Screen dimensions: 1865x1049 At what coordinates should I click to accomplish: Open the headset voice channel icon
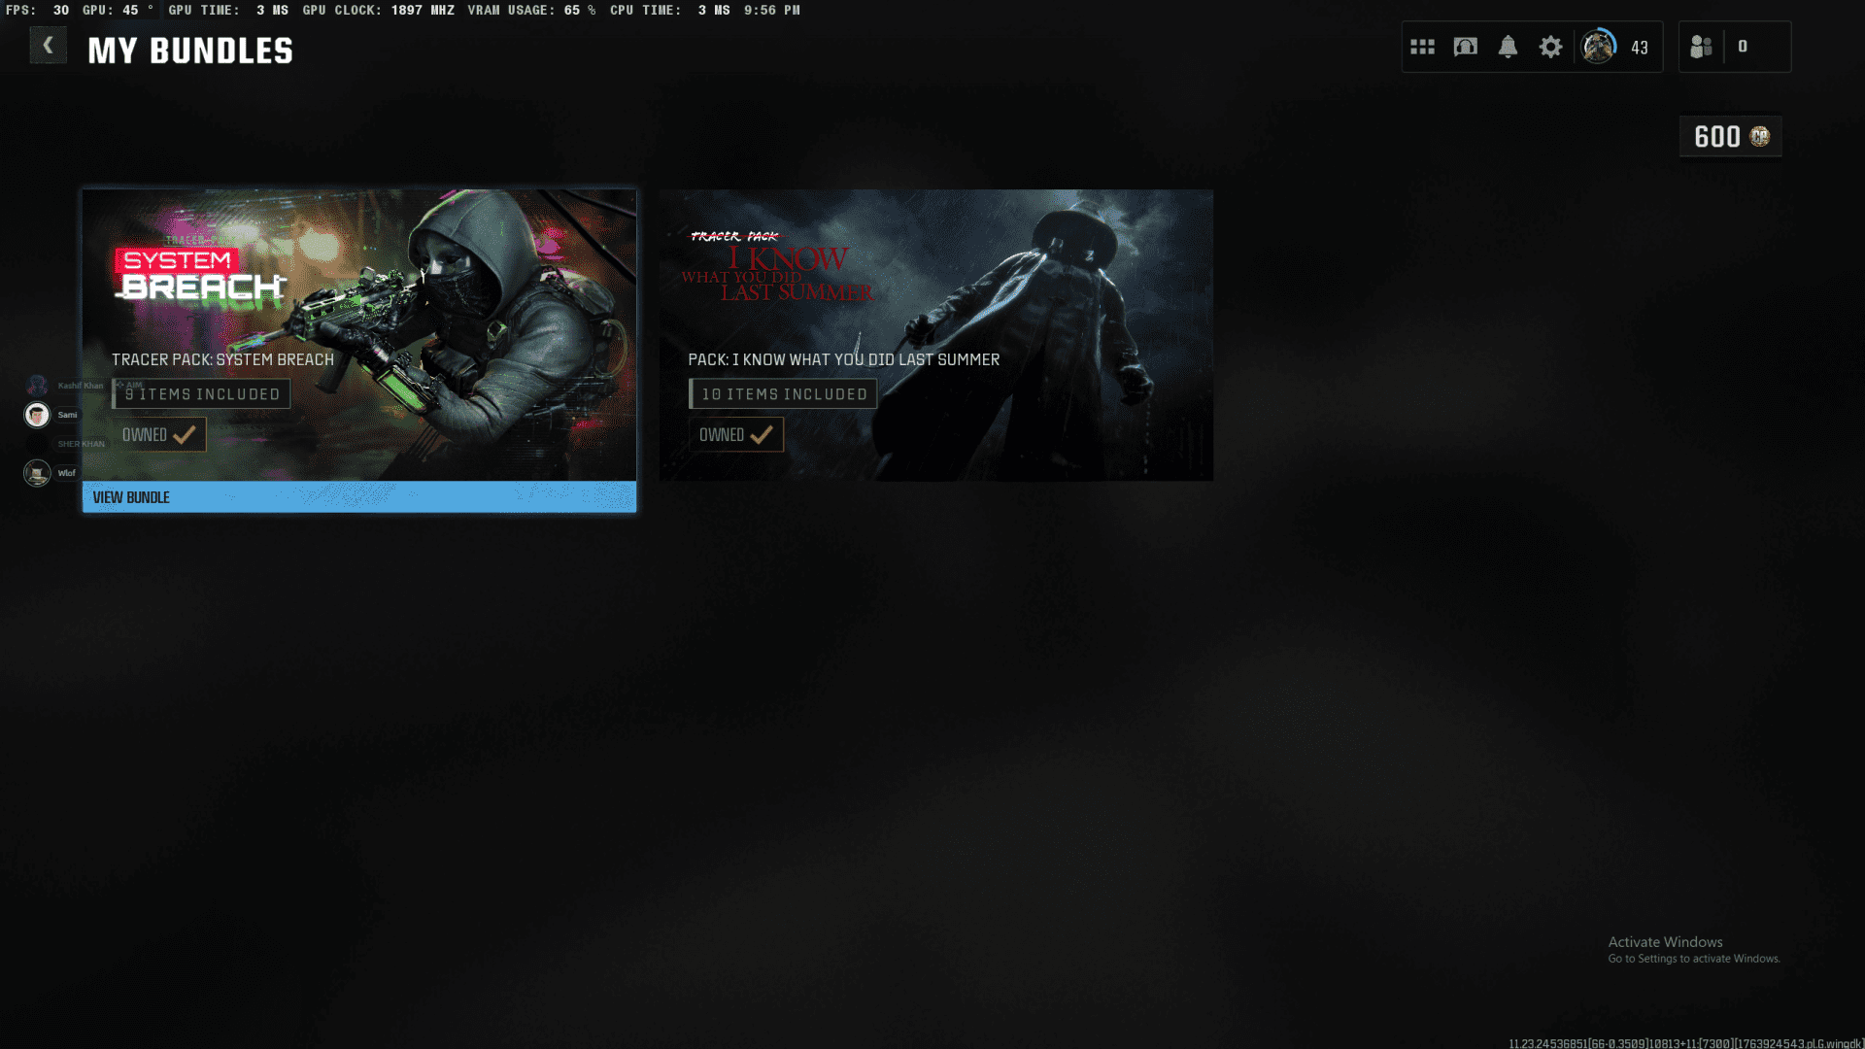click(x=1465, y=47)
